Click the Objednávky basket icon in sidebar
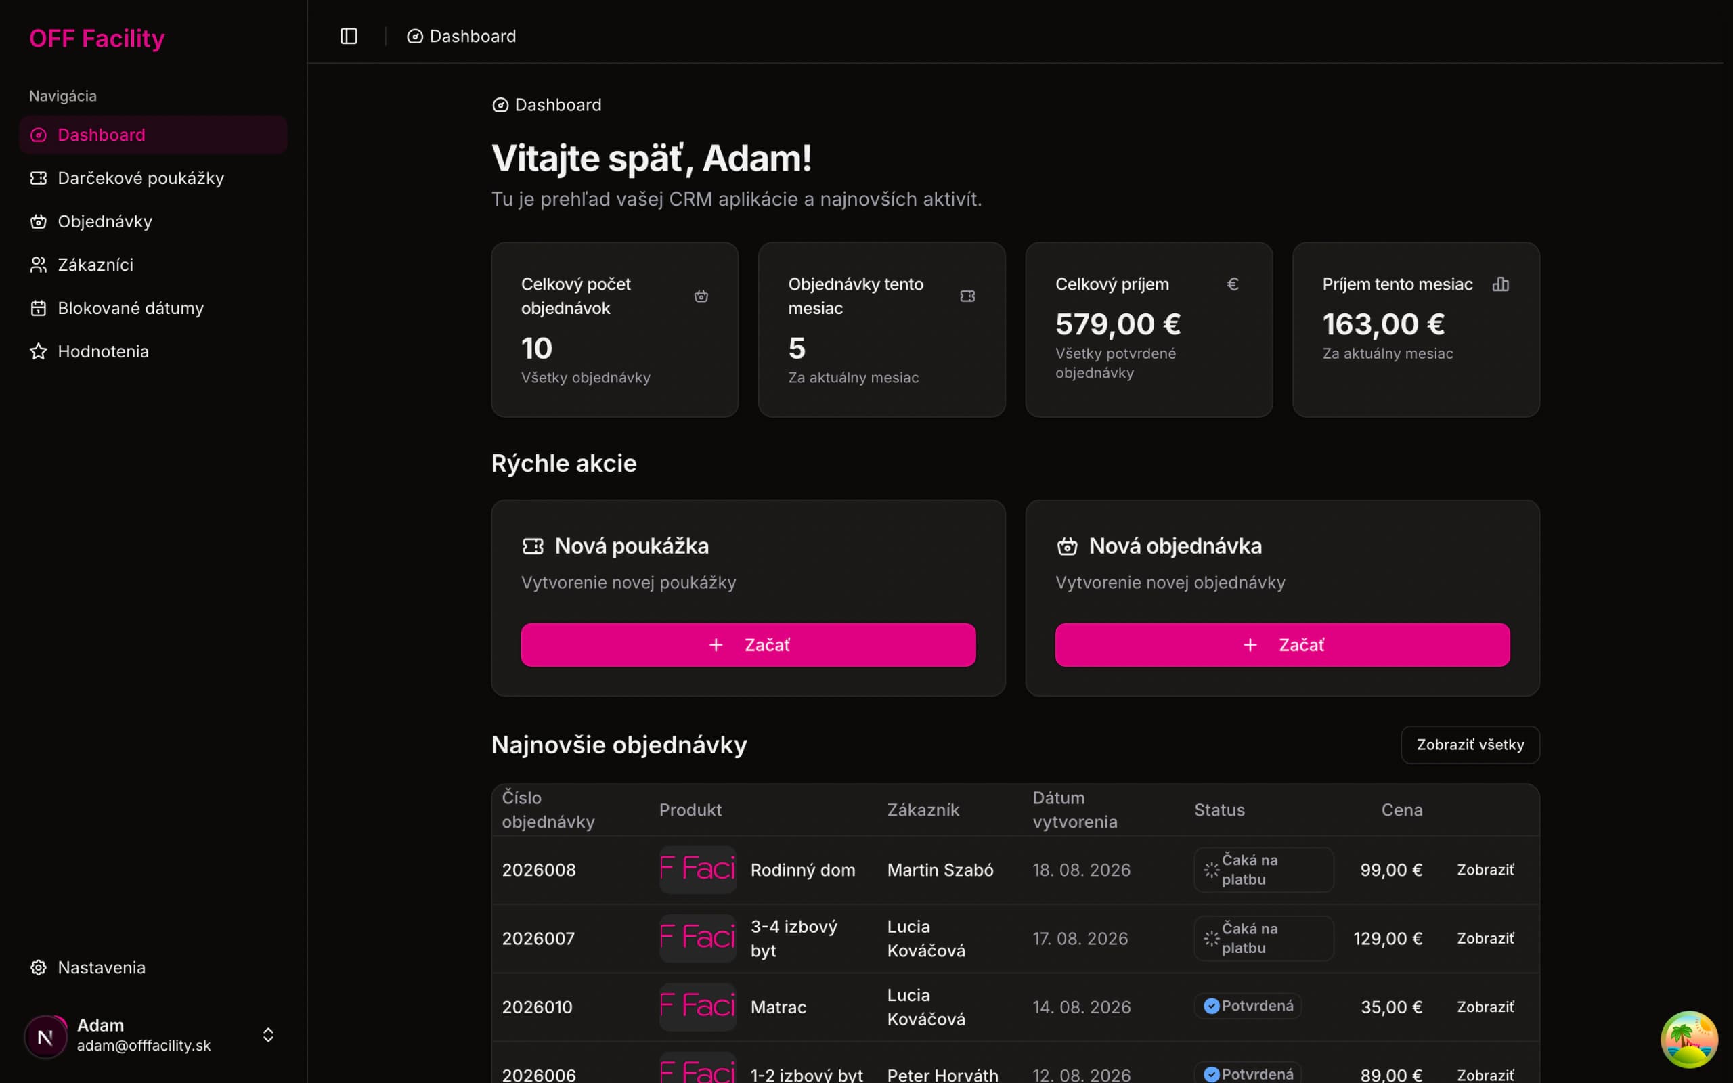Viewport: 1733px width, 1083px height. (x=39, y=221)
